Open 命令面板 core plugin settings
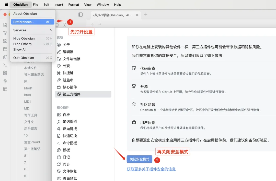This screenshot has width=276, height=181. pyautogui.click(x=83, y=143)
